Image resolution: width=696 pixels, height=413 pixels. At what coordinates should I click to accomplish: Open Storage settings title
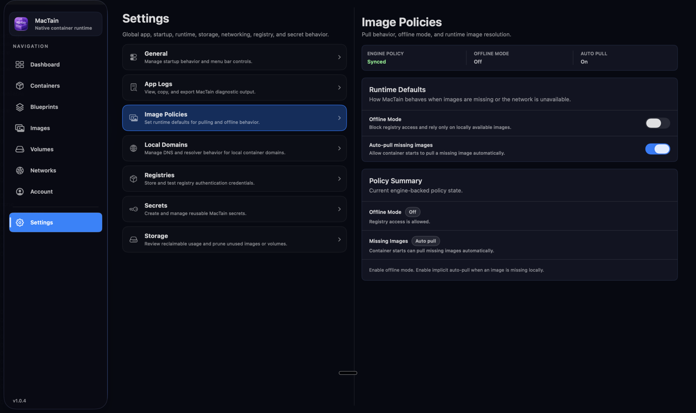tap(156, 236)
